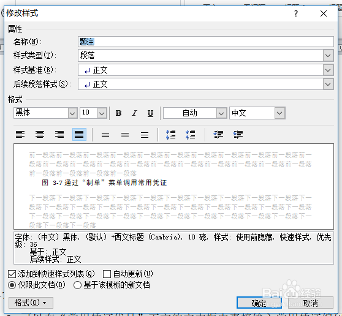Set double line spacing
The width and height of the screenshot is (342, 316).
pos(145,135)
